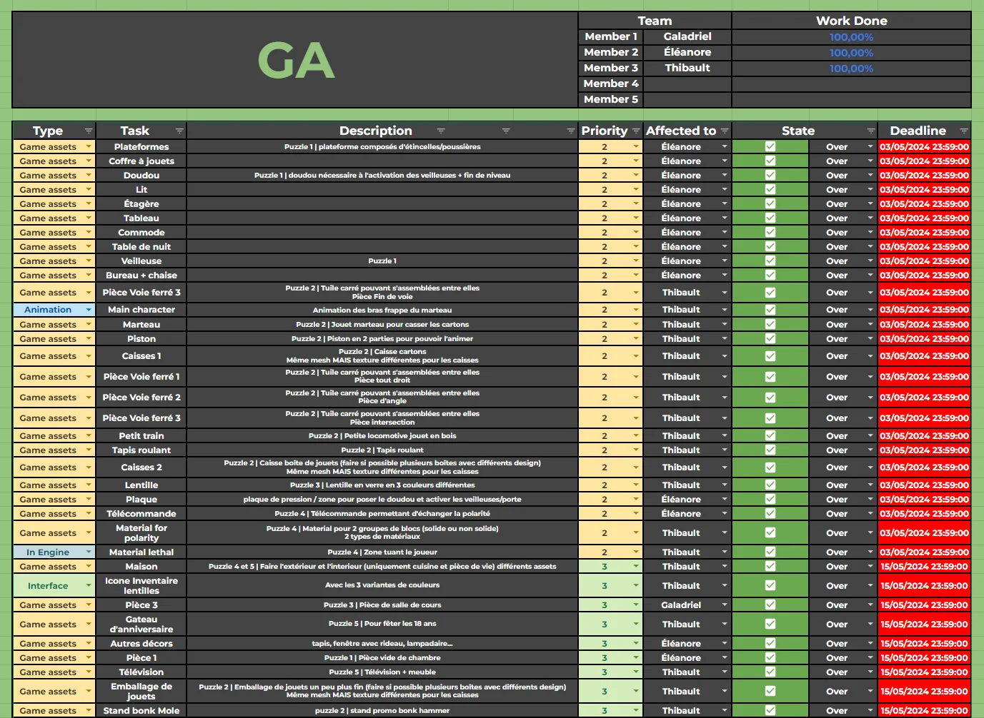Open the Type dropdown for Coffre à jouets
Image resolution: width=984 pixels, height=718 pixels.
(89, 161)
